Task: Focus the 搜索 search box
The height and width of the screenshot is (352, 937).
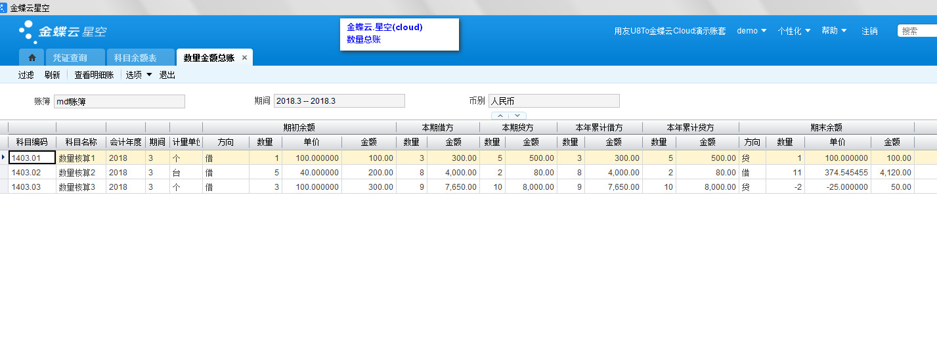Action: 917,31
